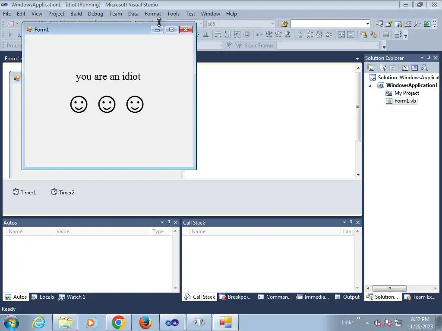442x331 pixels.
Task: Open Solution Explorer window position dropdown arrow
Action: (x=422, y=58)
